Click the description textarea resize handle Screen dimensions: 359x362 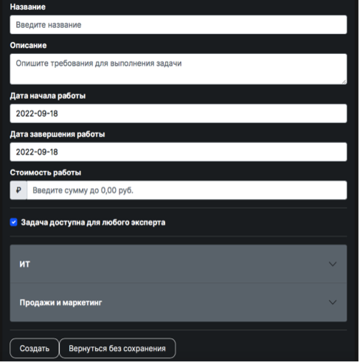point(344,82)
